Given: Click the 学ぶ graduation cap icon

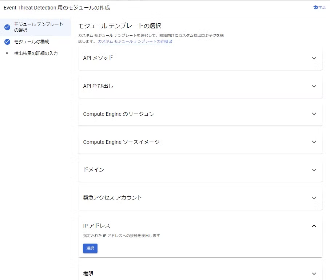Looking at the screenshot, I should pyautogui.click(x=315, y=7).
